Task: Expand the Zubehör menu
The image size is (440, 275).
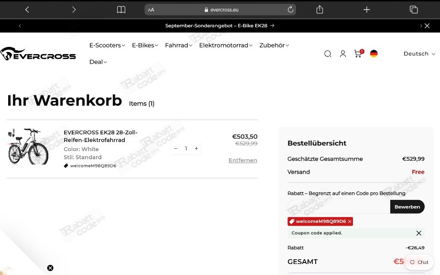Action: click(274, 45)
